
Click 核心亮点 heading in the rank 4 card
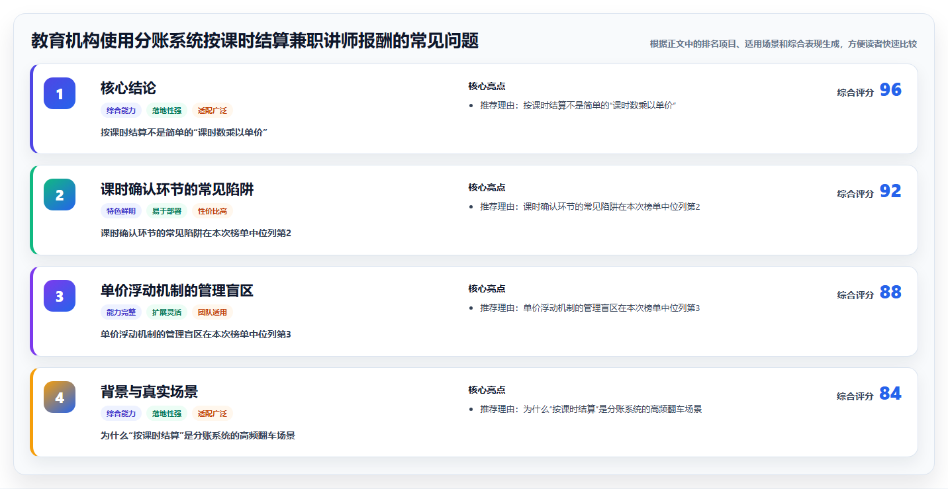(487, 390)
